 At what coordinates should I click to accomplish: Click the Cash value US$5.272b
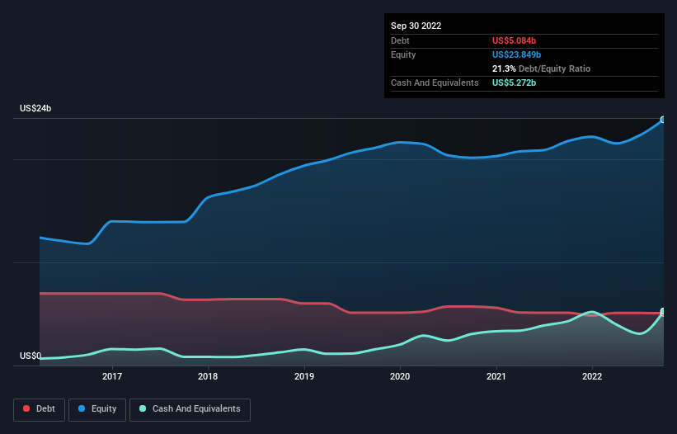[x=514, y=83]
